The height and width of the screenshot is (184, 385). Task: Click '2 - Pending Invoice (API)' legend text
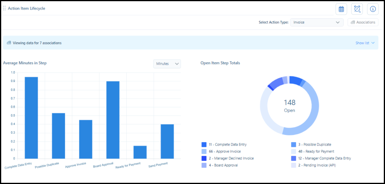point(317,165)
